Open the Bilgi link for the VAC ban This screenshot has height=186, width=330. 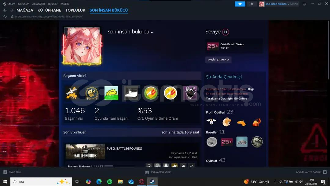(251, 89)
